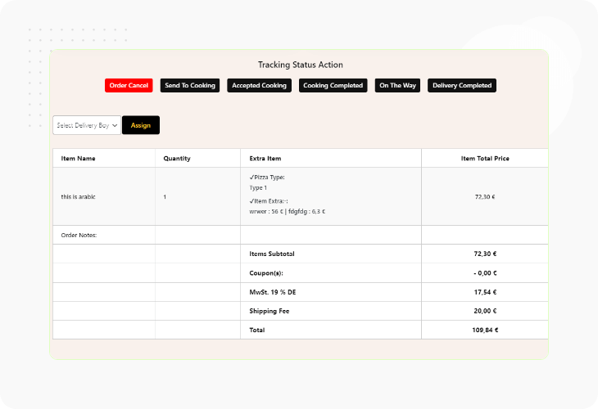Screen dimensions: 598x409
Task: Click the Total amount 109,84 €
Action: pyautogui.click(x=485, y=330)
